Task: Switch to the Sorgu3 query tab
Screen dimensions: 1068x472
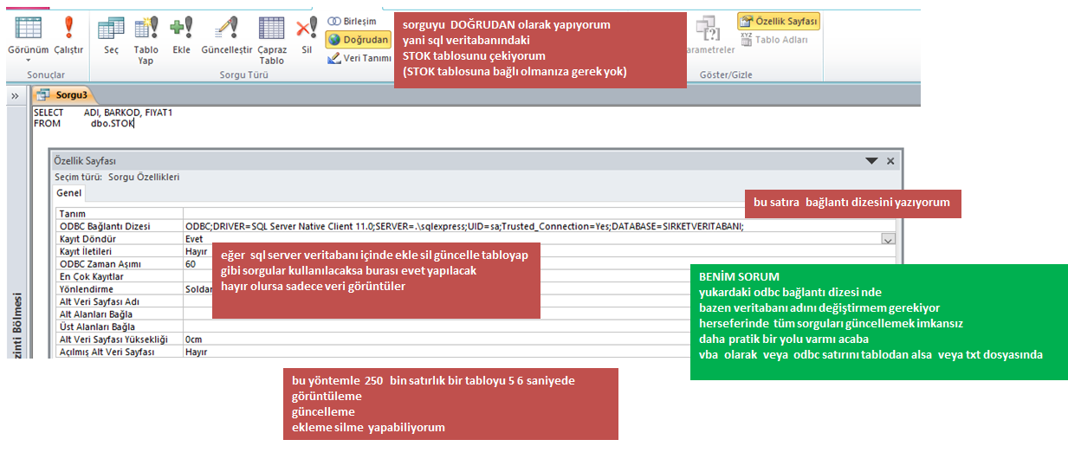Action: point(66,96)
